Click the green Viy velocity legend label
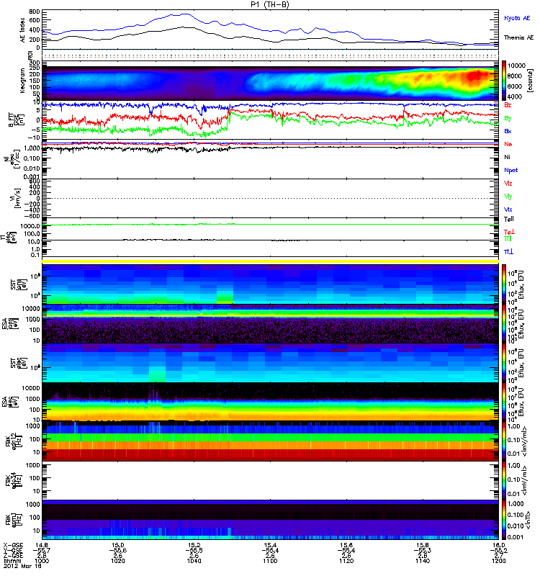 point(508,197)
